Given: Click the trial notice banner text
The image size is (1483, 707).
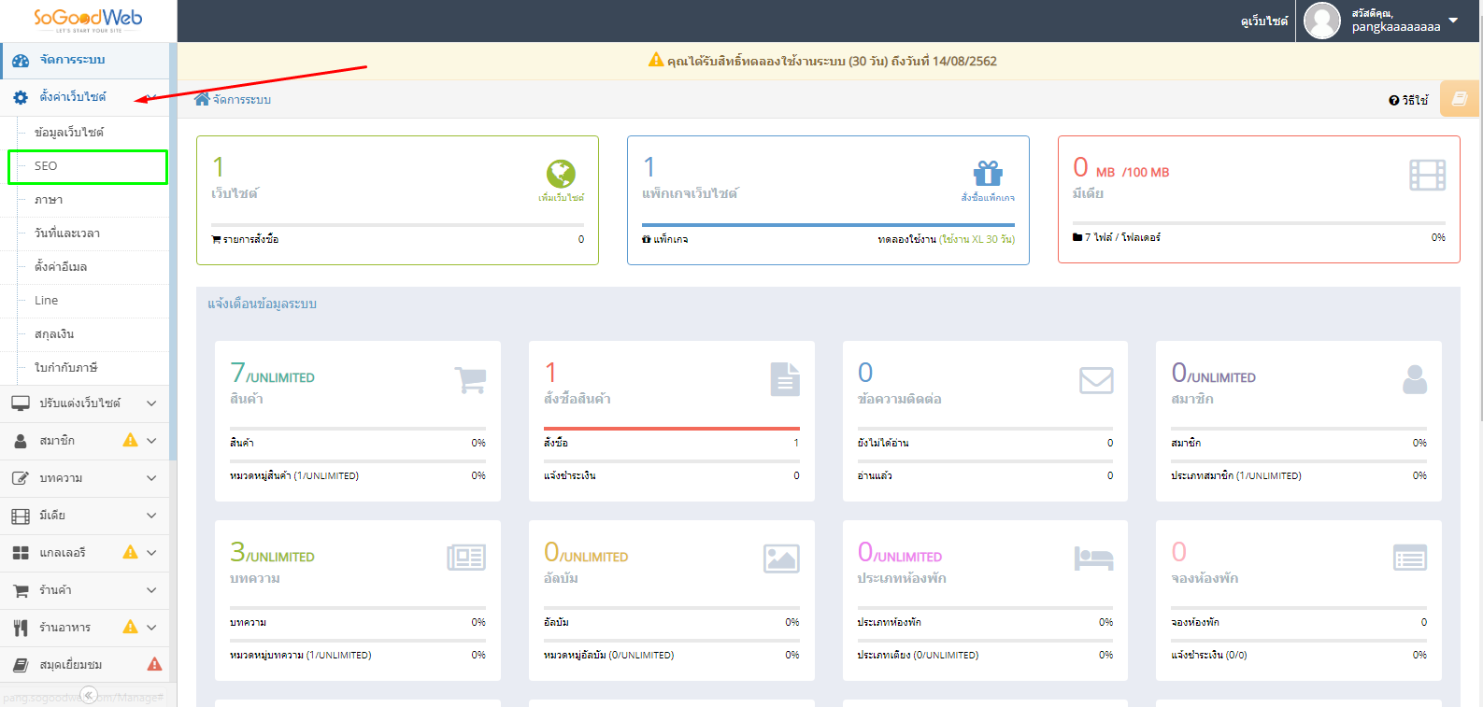Looking at the screenshot, I should pyautogui.click(x=832, y=61).
